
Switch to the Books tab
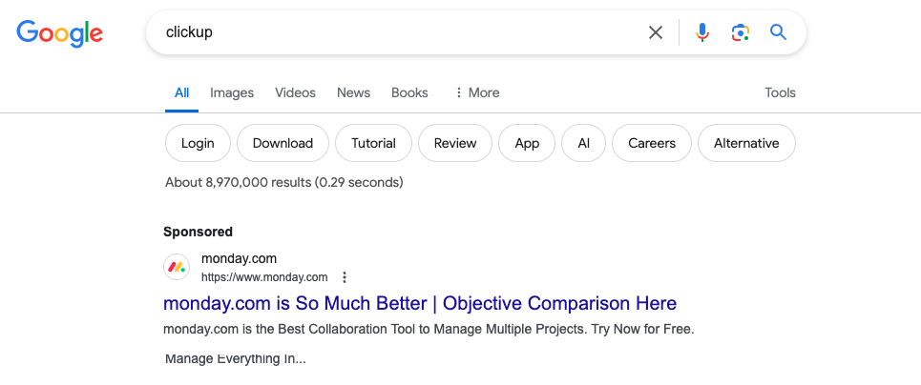tap(409, 92)
